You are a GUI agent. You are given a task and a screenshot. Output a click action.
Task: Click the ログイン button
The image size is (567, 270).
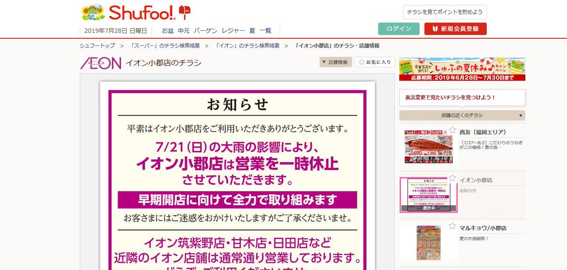point(399,29)
